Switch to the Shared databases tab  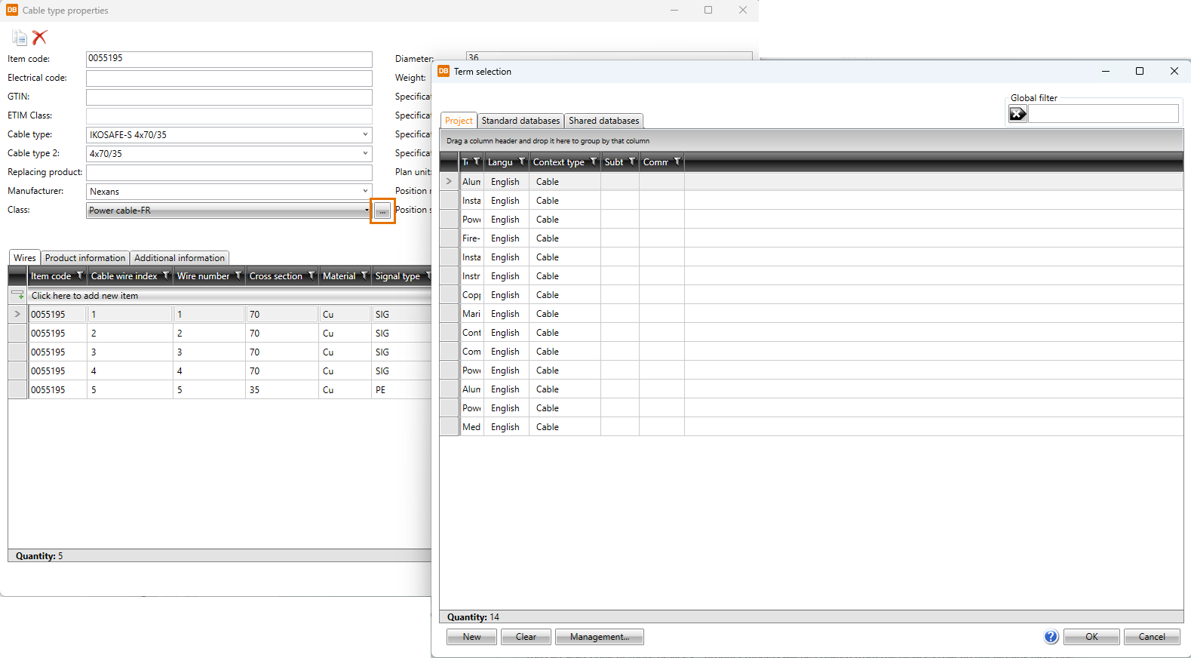coord(603,121)
